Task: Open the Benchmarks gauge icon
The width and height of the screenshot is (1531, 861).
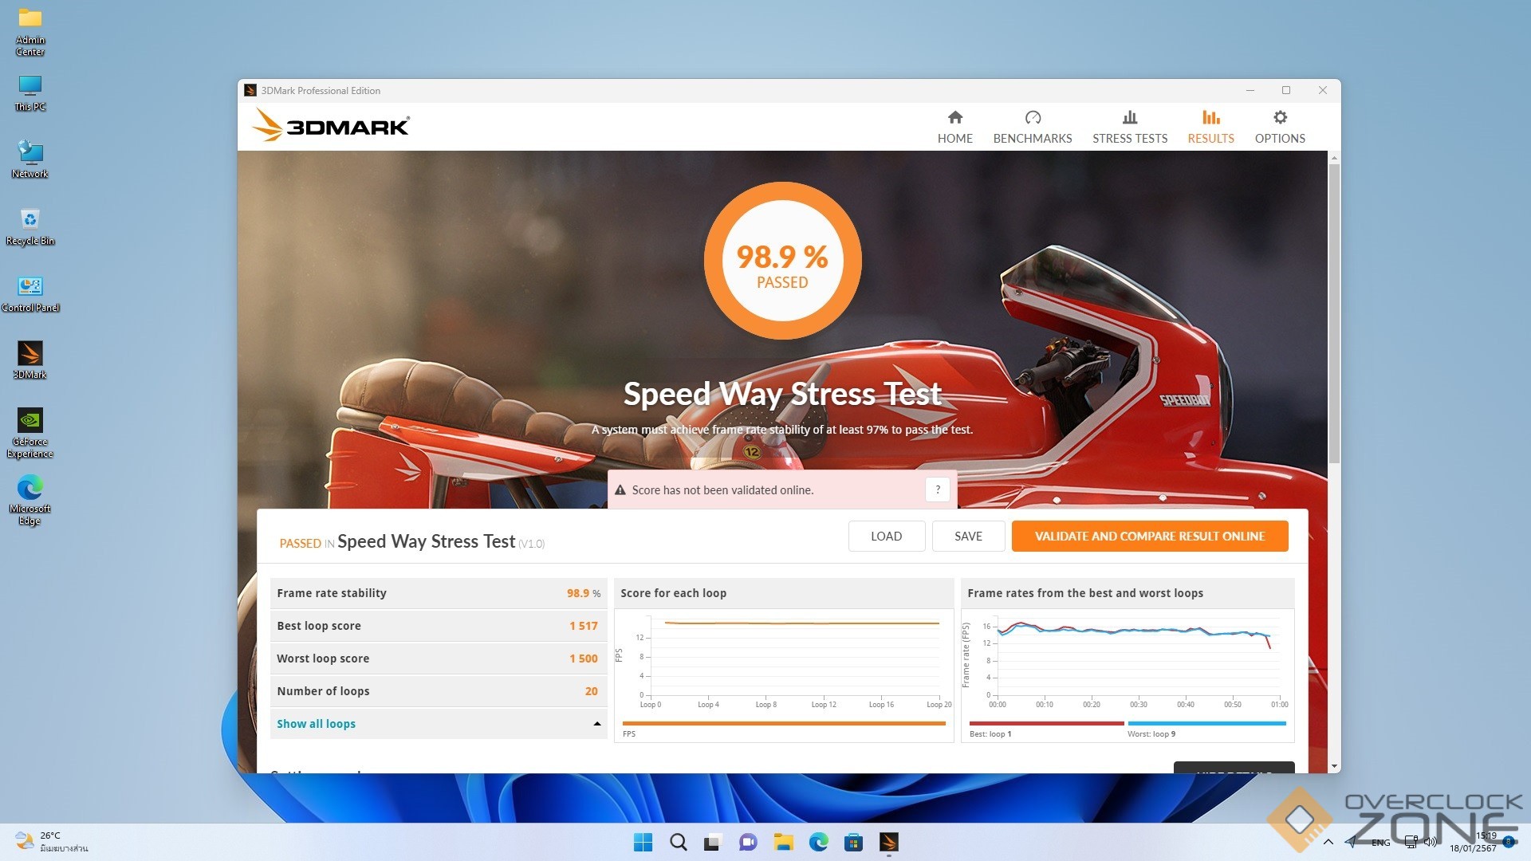Action: [1033, 118]
